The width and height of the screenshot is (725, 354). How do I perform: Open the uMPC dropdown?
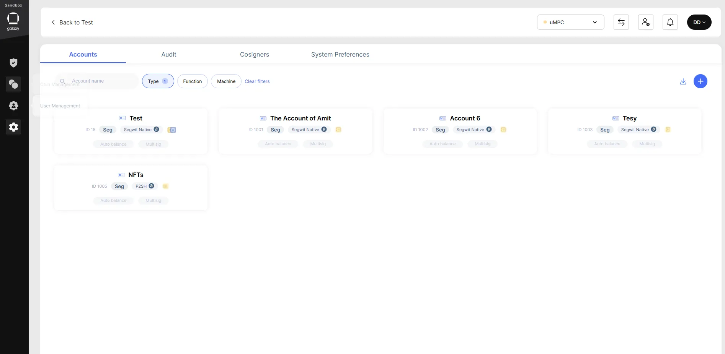571,22
